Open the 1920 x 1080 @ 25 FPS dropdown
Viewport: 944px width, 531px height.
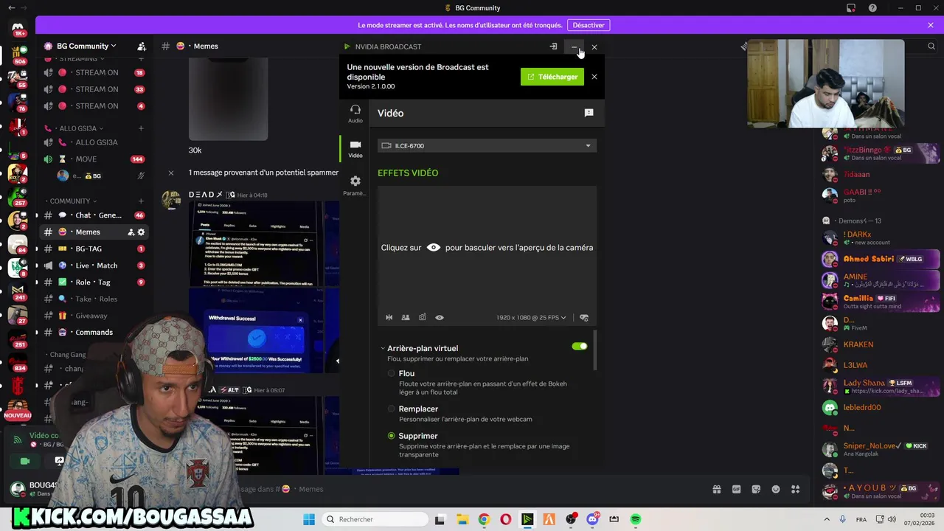click(531, 317)
